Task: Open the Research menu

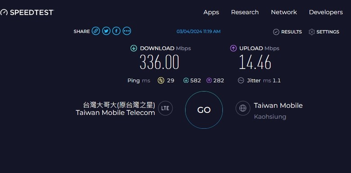Action: pyautogui.click(x=245, y=12)
